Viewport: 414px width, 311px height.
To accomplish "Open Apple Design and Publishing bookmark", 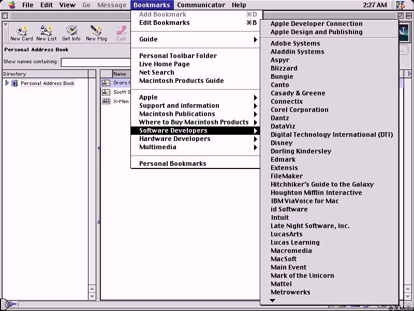I will (x=329, y=32).
